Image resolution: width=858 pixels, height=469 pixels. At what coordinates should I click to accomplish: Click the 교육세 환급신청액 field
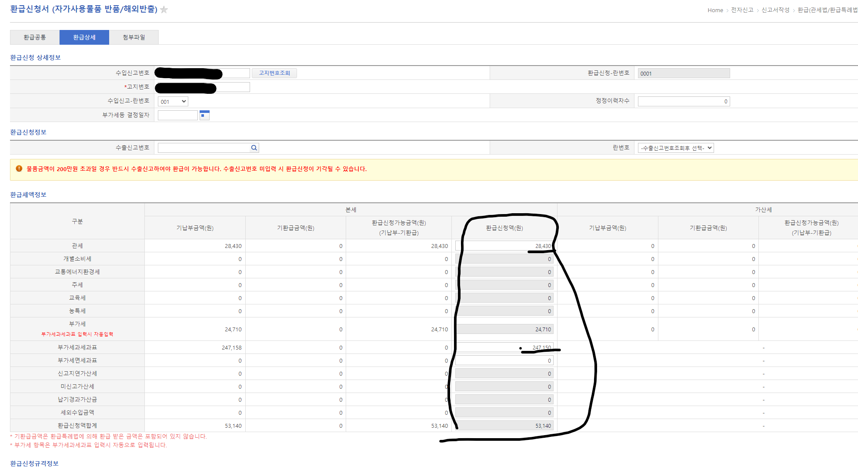(504, 298)
